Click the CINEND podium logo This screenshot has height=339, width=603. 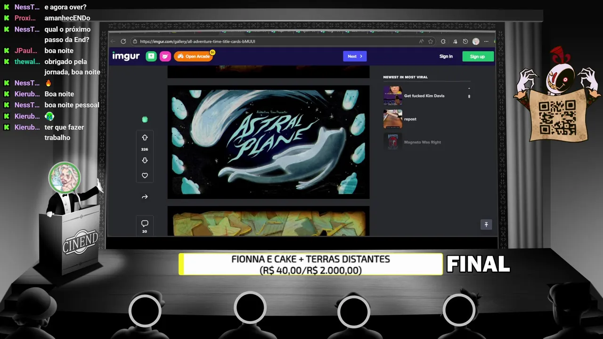point(80,242)
